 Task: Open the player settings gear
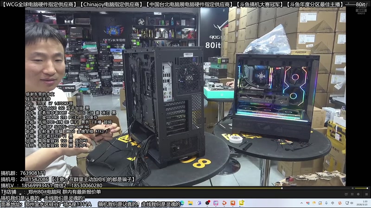tap(358, 194)
